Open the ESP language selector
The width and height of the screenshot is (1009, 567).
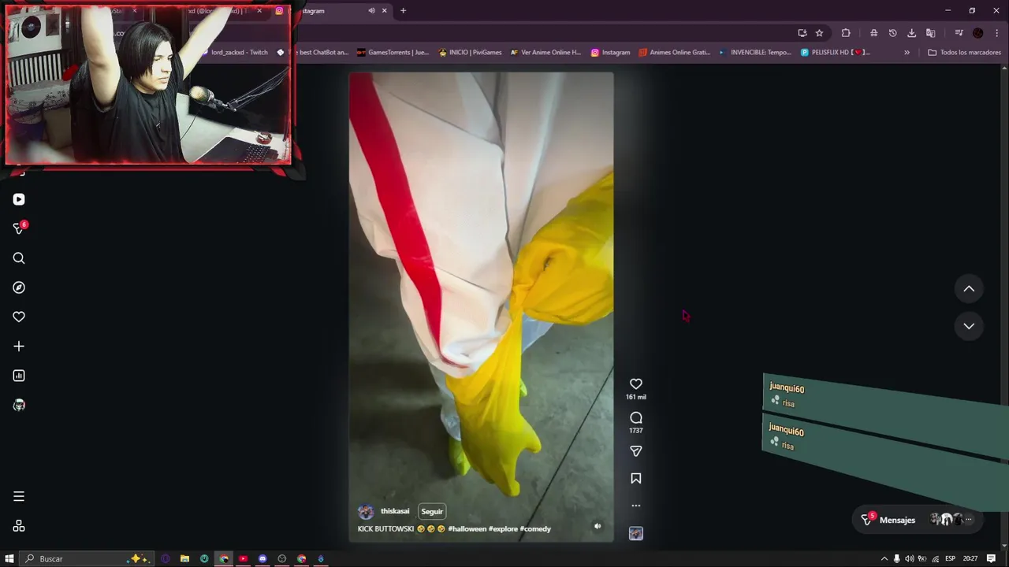950,558
